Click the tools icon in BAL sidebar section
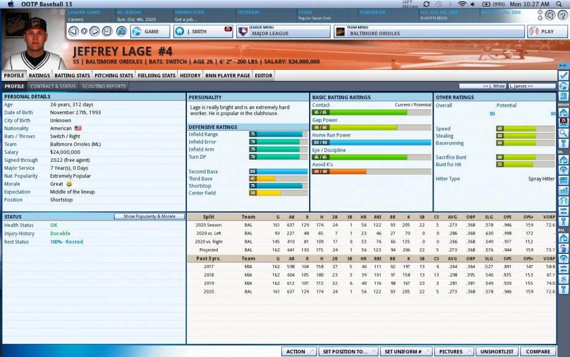Image resolution: width=570 pixels, height=357 pixels. [563, 290]
